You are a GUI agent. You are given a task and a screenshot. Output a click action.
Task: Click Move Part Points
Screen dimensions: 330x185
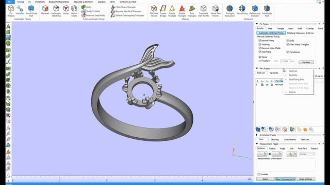point(216,11)
